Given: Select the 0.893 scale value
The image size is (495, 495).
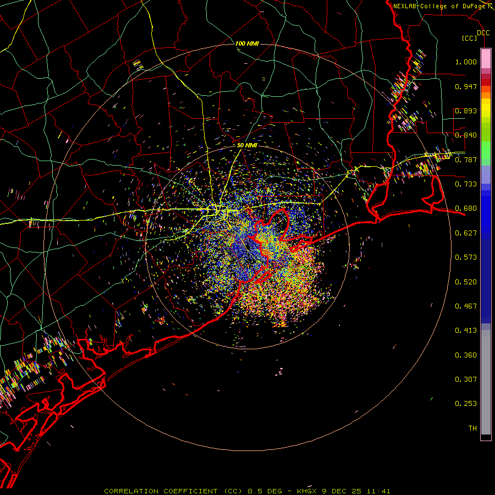Looking at the screenshot, I should pos(466,111).
